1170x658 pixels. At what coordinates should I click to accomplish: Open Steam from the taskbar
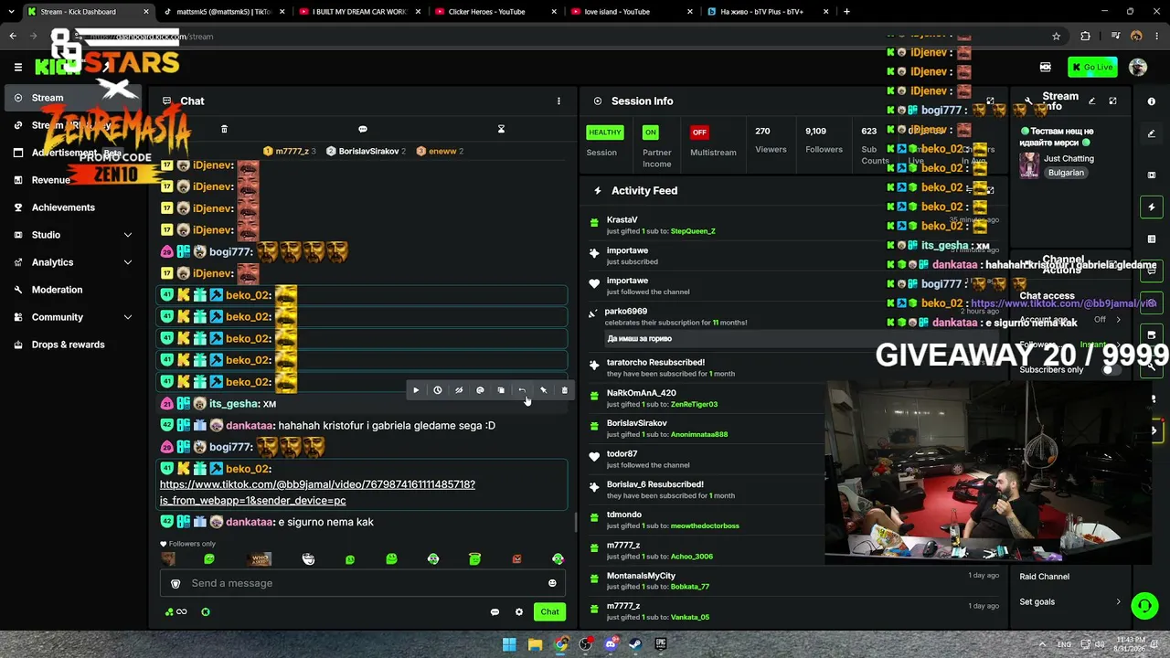tap(635, 644)
